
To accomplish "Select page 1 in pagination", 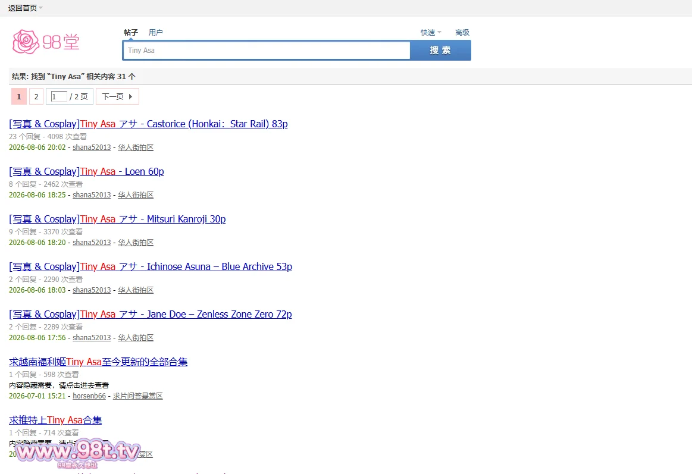I will 18,96.
